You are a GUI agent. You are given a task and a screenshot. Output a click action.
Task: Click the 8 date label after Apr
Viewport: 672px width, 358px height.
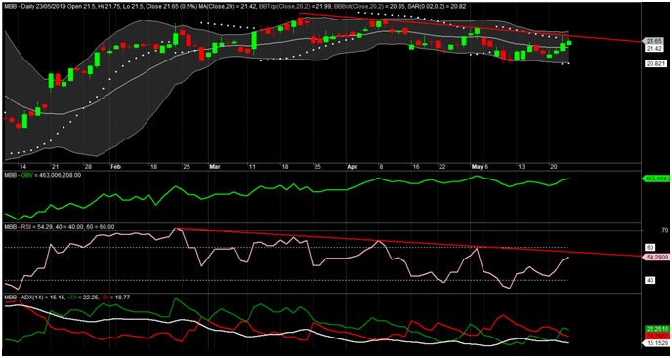[x=381, y=167]
